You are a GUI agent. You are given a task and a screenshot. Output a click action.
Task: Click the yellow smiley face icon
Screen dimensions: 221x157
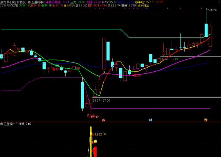click(95, 141)
